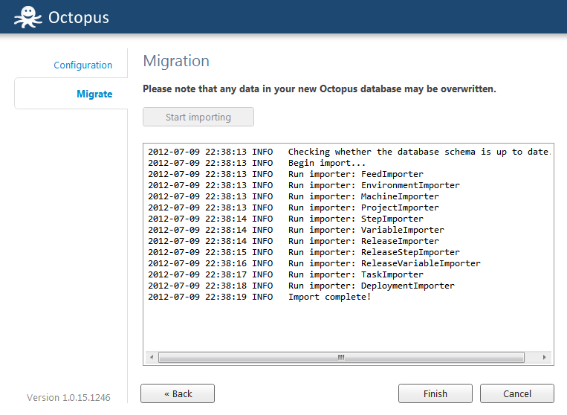Click the Start importing button
The width and height of the screenshot is (567, 415).
click(x=198, y=117)
